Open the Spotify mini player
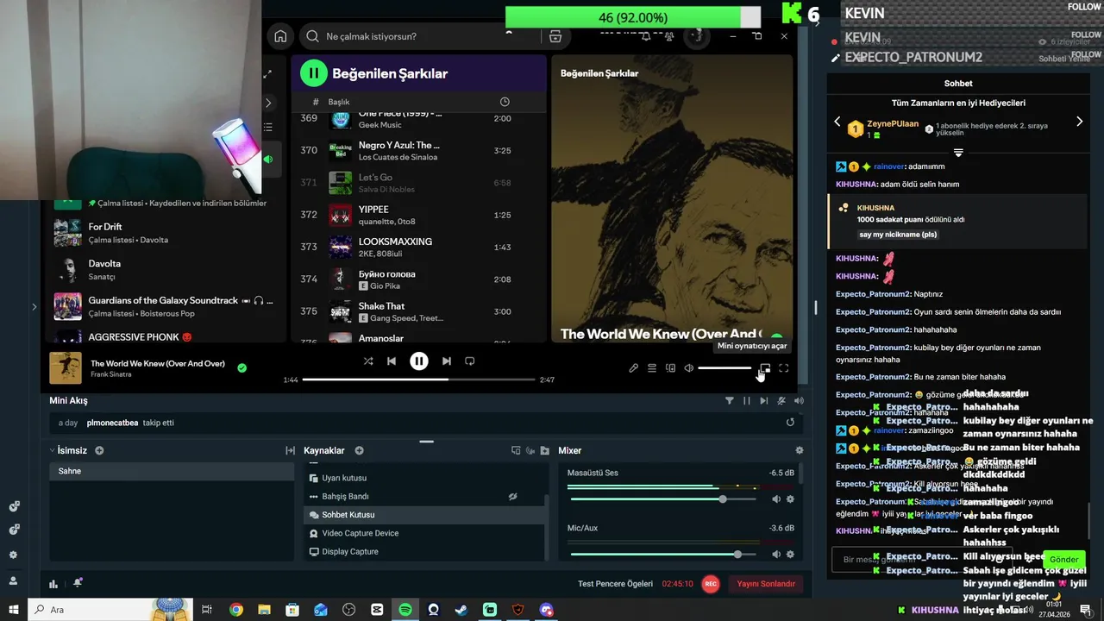Screen dimensions: 1104x621 click(765, 368)
